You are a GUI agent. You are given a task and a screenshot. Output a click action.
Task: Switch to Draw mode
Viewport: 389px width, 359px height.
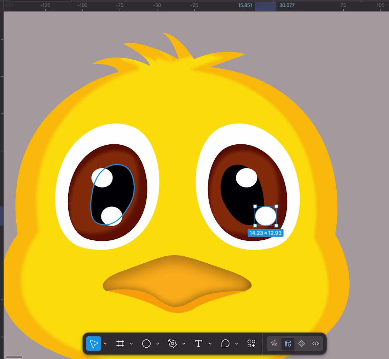coord(274,343)
